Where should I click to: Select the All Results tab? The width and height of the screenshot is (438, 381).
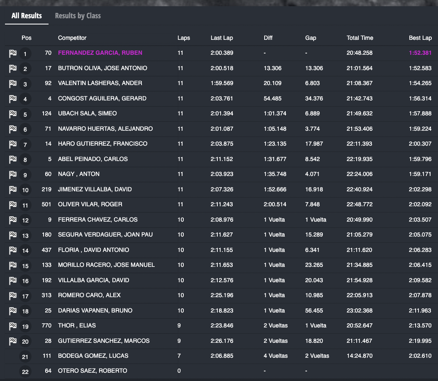[27, 16]
